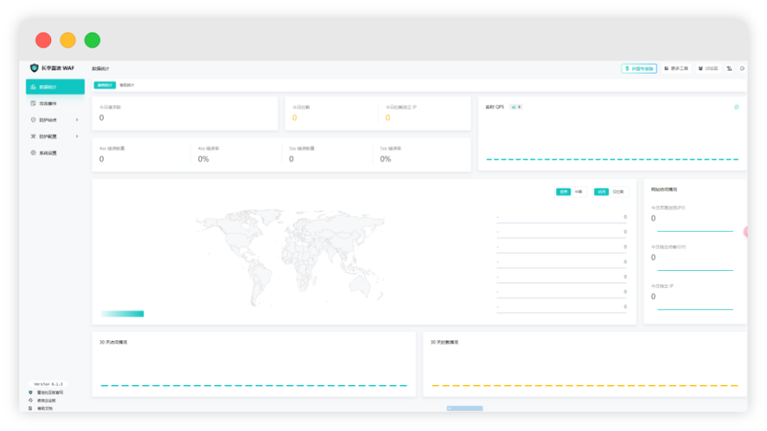Click the 今日独立访客(UV) value
767x431 pixels.
click(653, 258)
